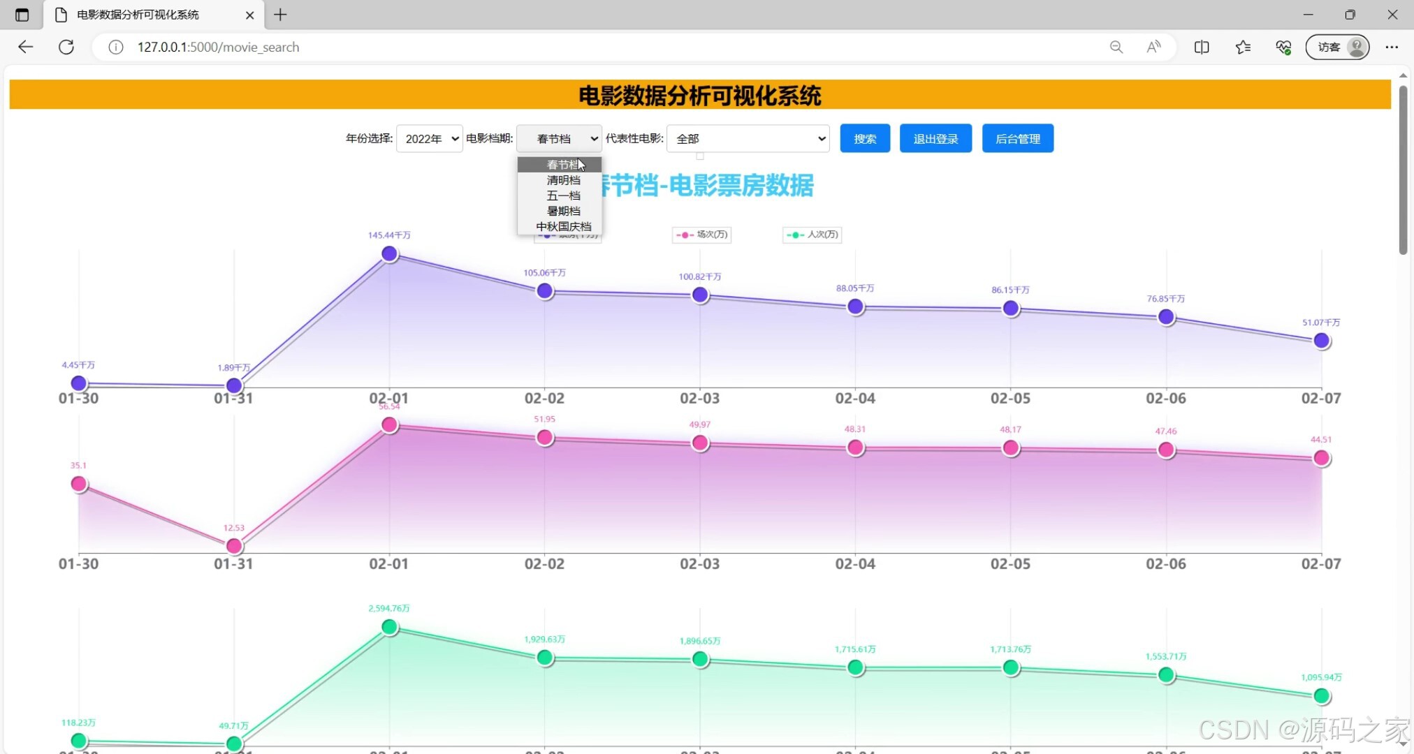Click the 搜索 button
This screenshot has width=1414, height=754.
point(864,138)
